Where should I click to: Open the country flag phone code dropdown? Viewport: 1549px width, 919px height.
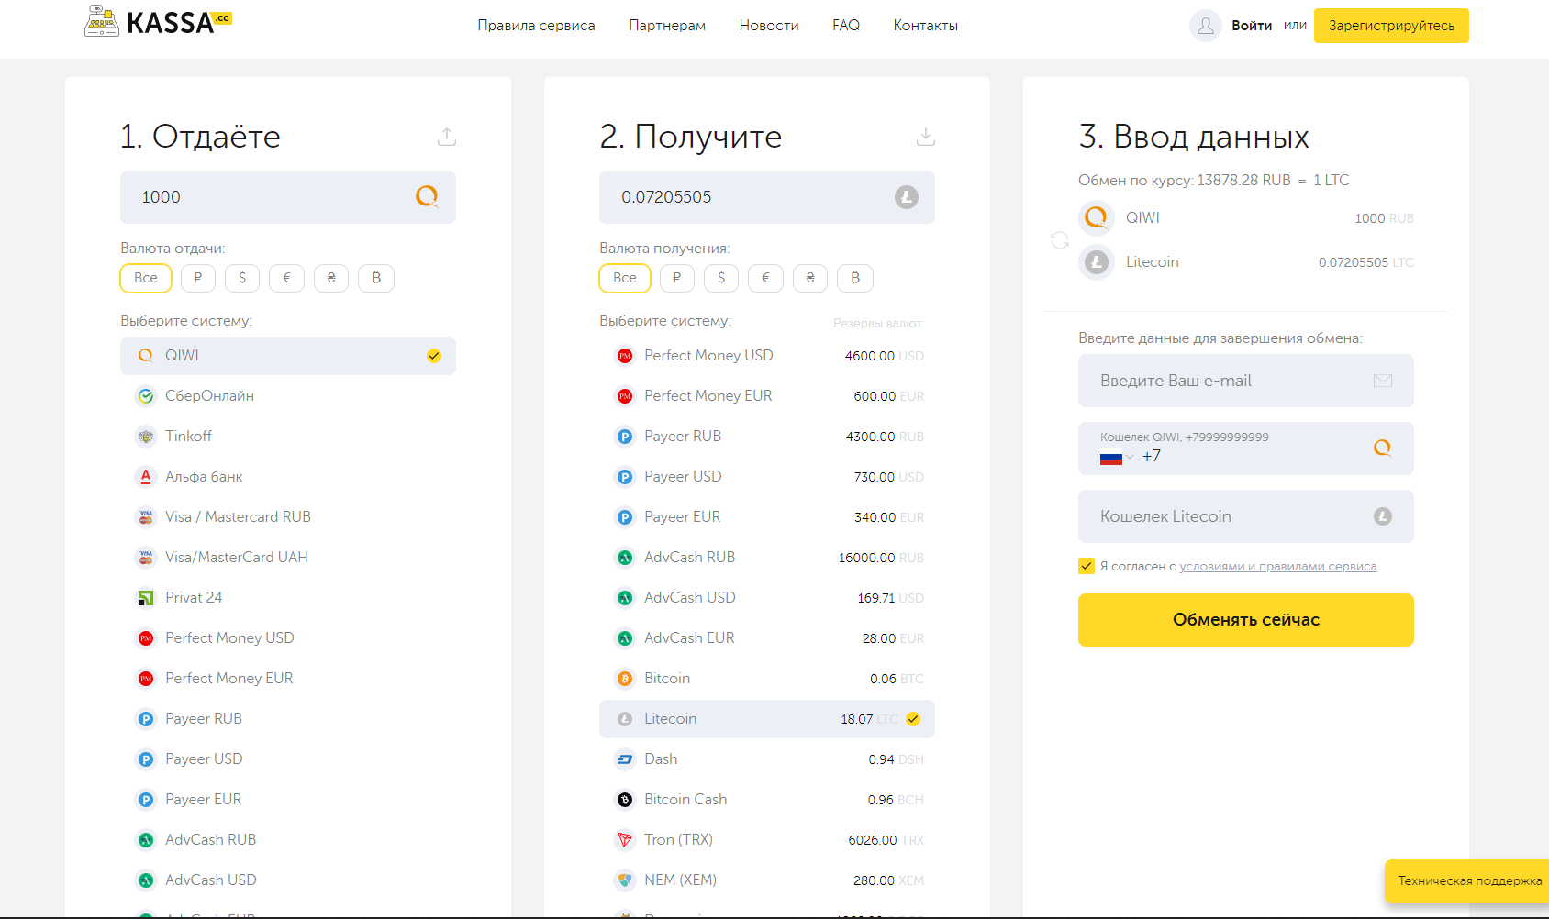coord(1117,458)
